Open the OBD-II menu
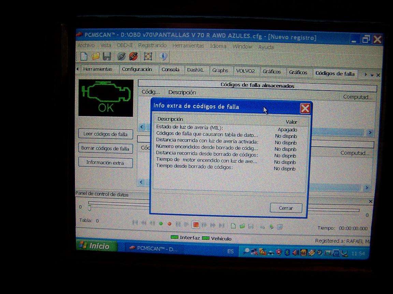Image resolution: width=393 pixels, height=294 pixels. tap(125, 46)
